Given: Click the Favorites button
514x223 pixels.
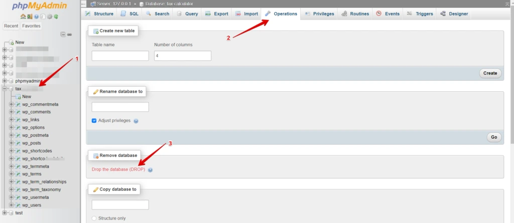Looking at the screenshot, I should (x=32, y=26).
